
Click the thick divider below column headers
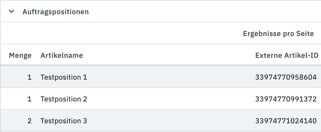160,65
